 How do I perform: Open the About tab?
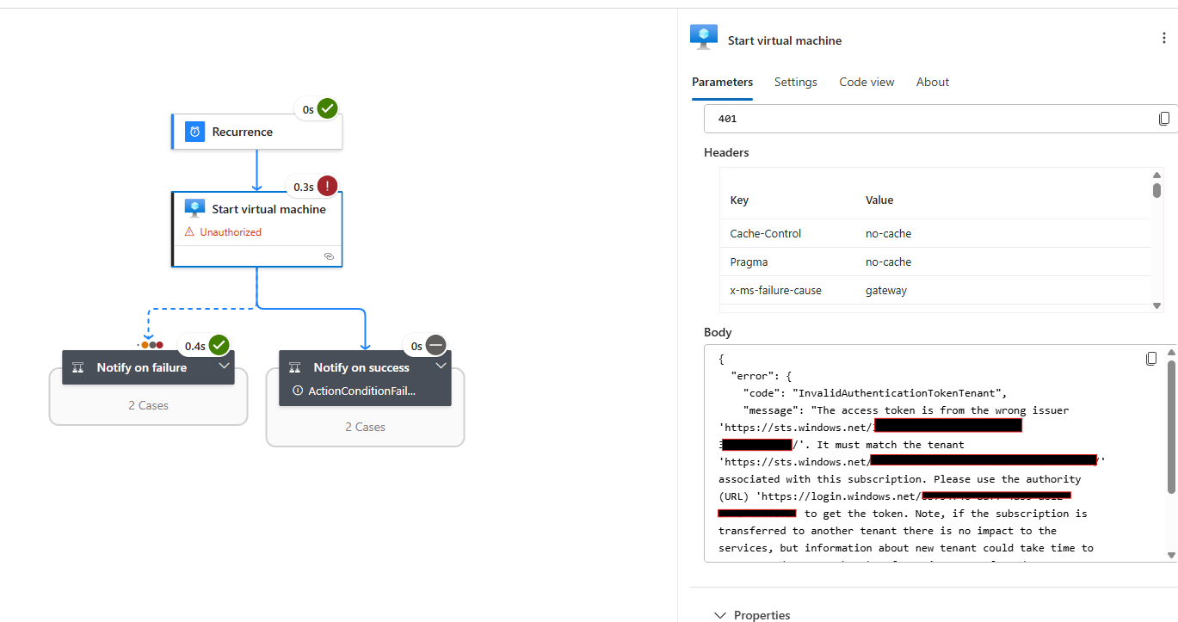click(x=932, y=82)
